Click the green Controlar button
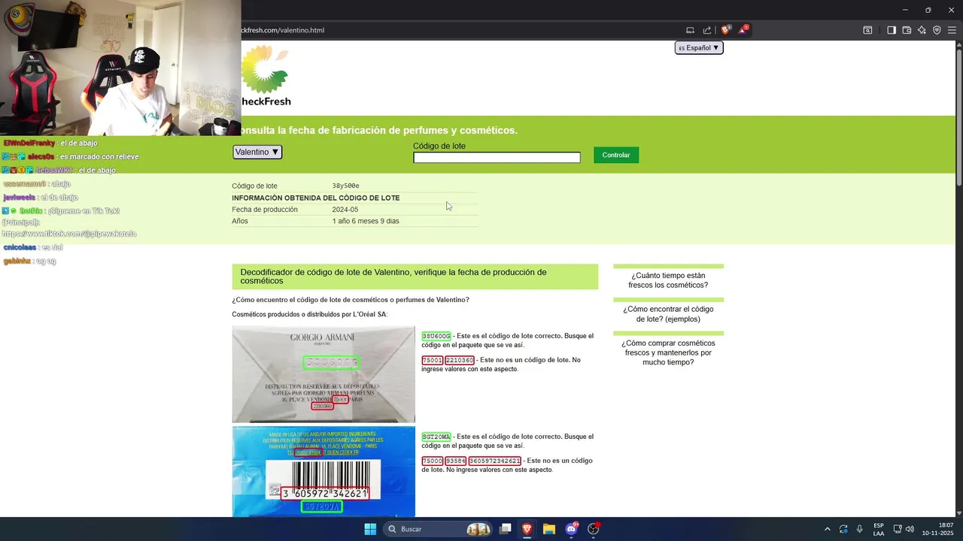Screen dimensions: 963x541 pyautogui.click(x=616, y=155)
